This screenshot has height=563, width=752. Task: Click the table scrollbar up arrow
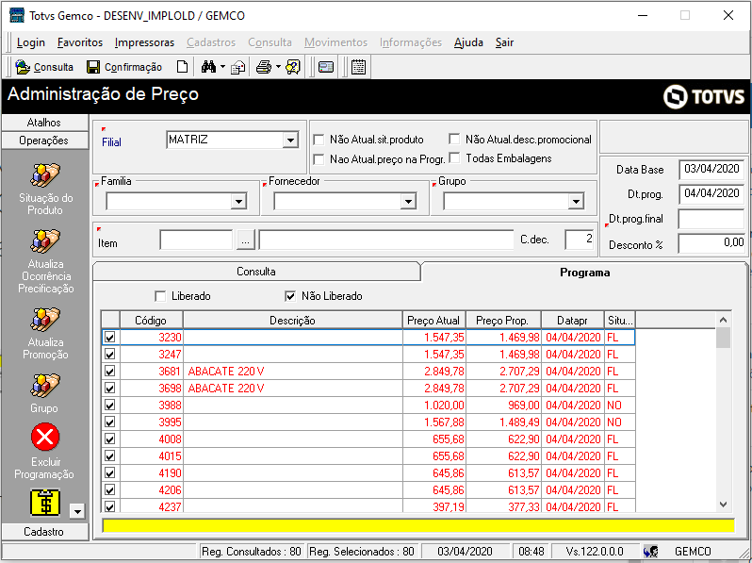pyautogui.click(x=724, y=320)
